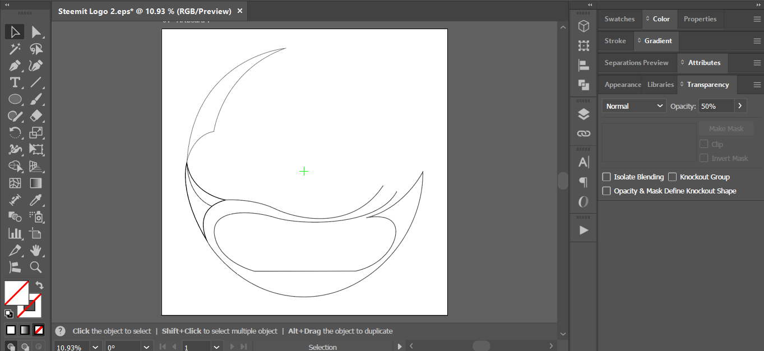Select the Type tool

pyautogui.click(x=15, y=82)
